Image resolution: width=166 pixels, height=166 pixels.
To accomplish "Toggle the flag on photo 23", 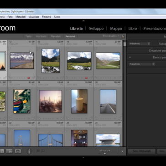I will [38, 130].
